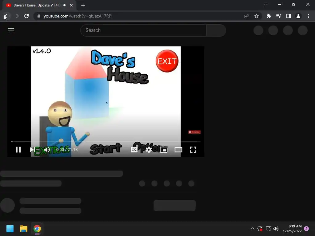315x236 pixels.
Task: Show hidden system tray icons
Action: (x=253, y=229)
